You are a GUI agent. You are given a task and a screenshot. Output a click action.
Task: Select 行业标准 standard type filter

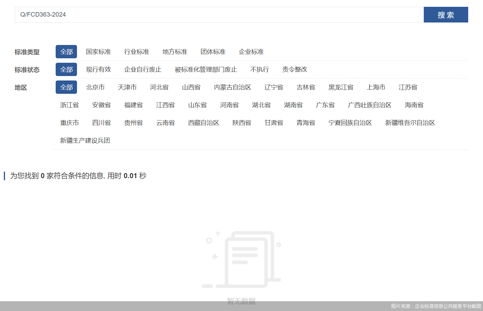point(137,51)
